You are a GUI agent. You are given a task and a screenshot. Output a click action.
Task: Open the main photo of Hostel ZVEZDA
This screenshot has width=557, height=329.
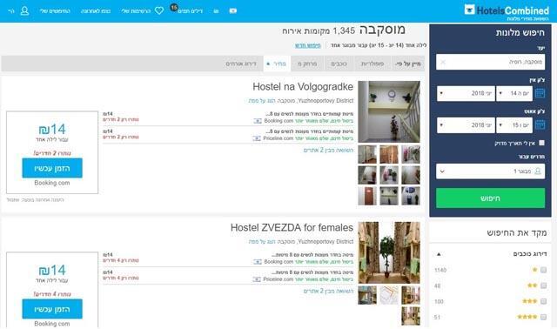[389, 252]
